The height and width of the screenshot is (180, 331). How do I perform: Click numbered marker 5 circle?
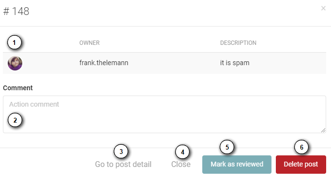227,147
